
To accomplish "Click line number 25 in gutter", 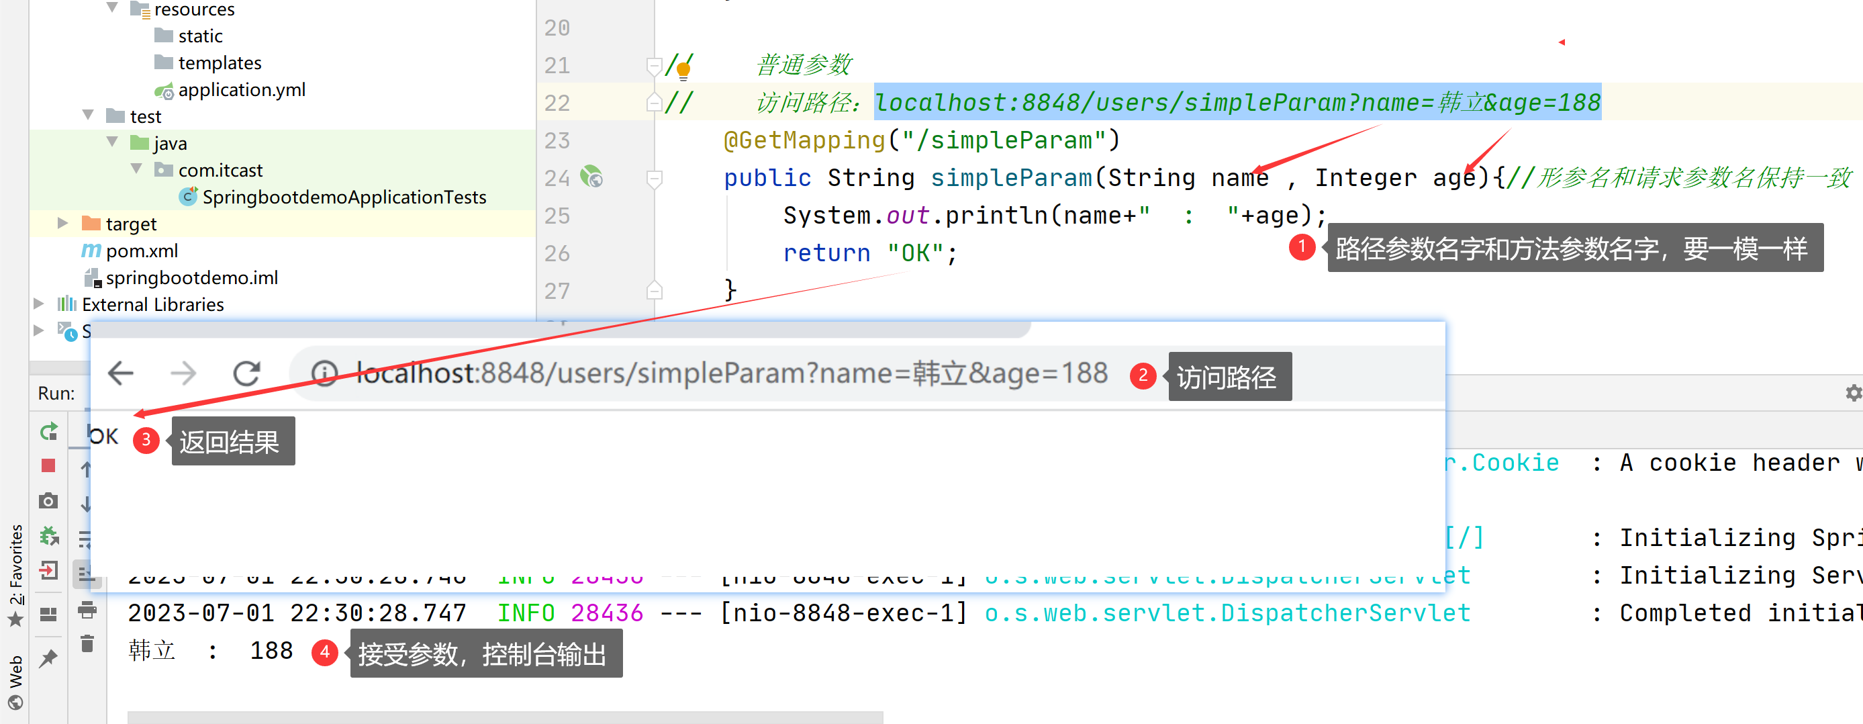I will pos(557,216).
